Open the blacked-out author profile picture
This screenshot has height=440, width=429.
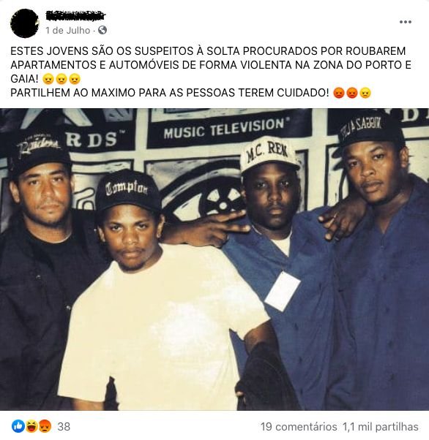tap(24, 23)
